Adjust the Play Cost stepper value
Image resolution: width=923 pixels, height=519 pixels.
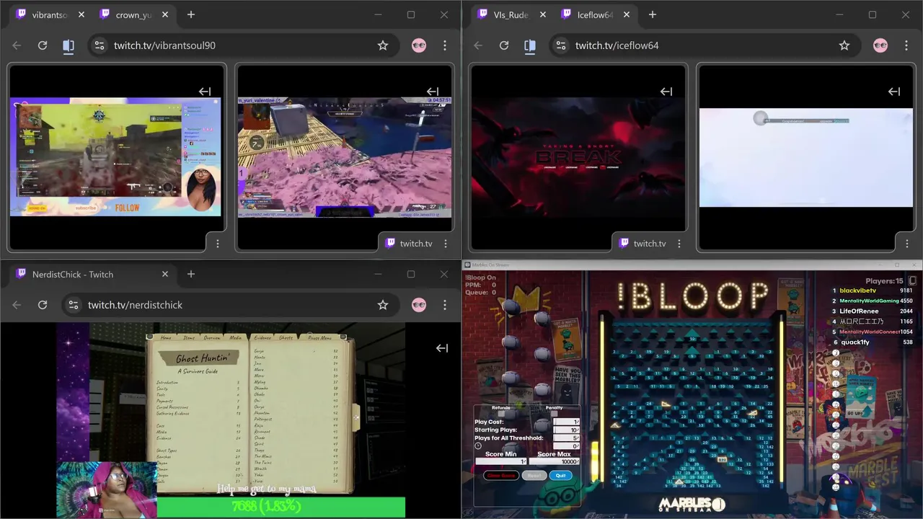coord(566,422)
